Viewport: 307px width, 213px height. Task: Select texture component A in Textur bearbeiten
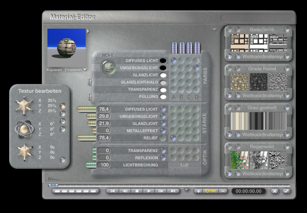(x=63, y=106)
